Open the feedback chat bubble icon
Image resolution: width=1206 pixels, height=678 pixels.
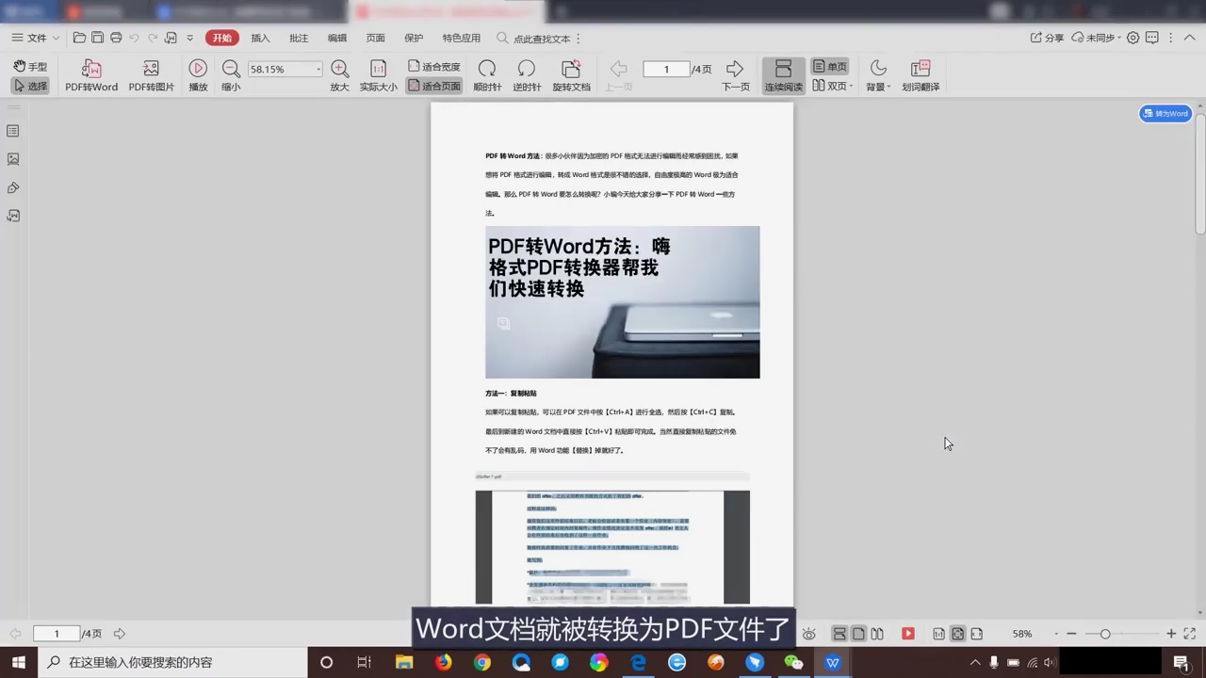1154,38
